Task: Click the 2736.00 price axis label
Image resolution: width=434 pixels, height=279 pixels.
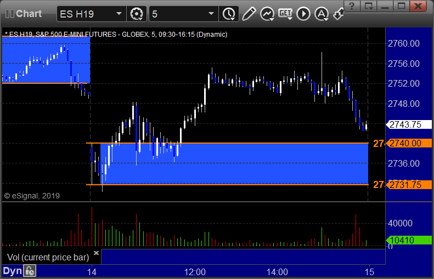Action: [x=404, y=163]
